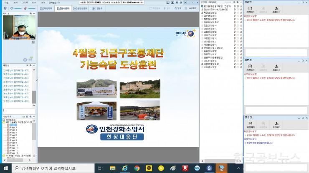This screenshot has width=309, height=173.
Task: Click the right arrow of the tree's horizontal scrollbar
Action: (30, 160)
